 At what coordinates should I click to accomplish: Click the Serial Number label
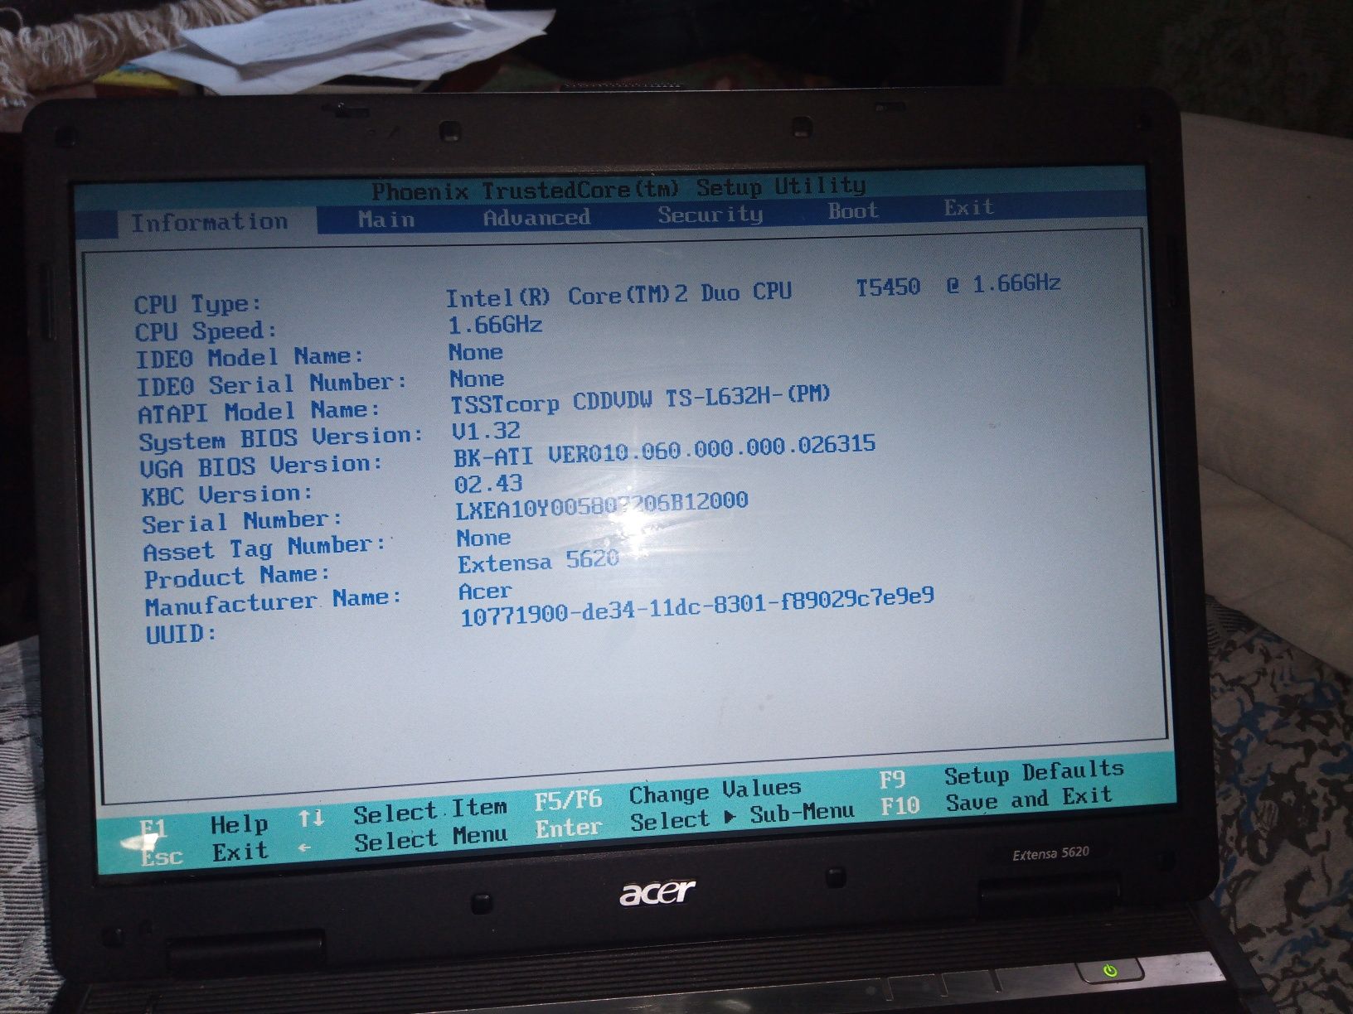tap(242, 523)
